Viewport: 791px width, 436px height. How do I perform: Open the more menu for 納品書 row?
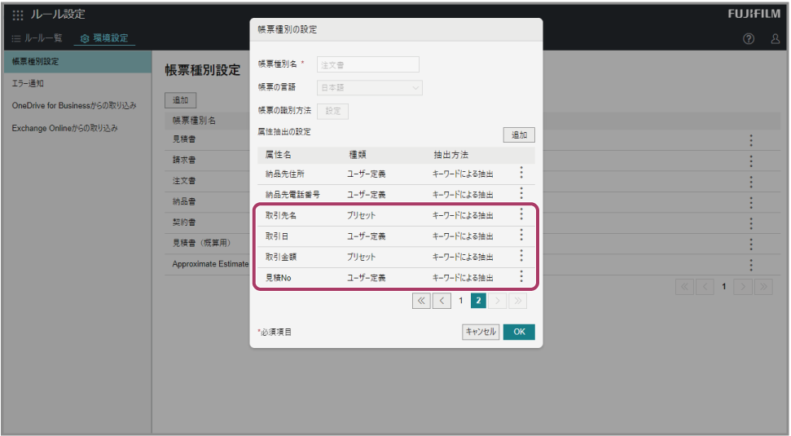[x=751, y=202]
